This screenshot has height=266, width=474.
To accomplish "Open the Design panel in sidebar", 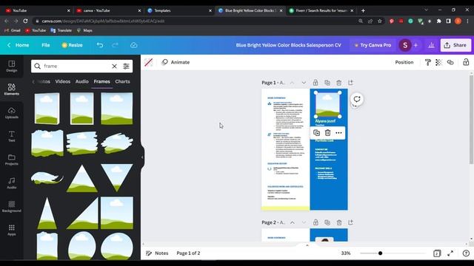I will pyautogui.click(x=12, y=66).
